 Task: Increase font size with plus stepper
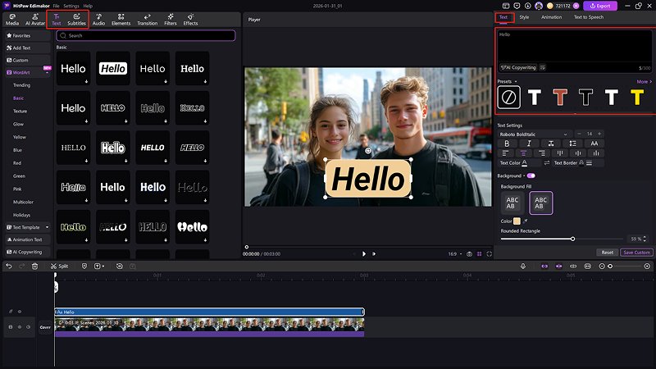pos(599,134)
